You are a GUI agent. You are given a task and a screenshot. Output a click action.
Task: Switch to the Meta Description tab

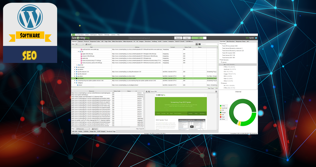117,41
